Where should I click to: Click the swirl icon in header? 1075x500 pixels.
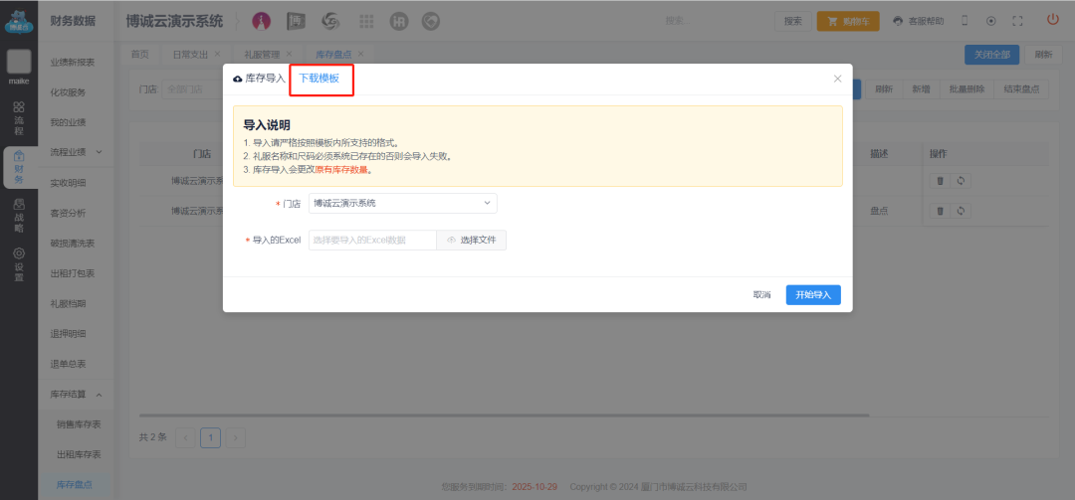[x=331, y=21]
